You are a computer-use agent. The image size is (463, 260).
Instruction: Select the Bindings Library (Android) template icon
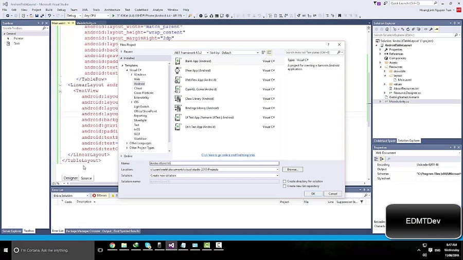(x=178, y=108)
